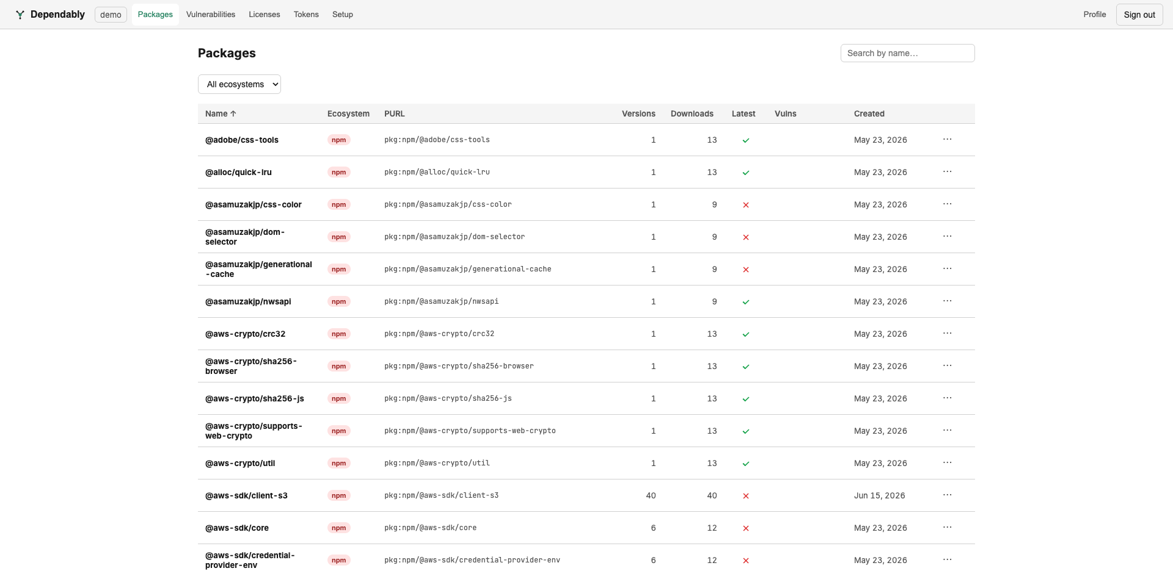Click the Jun 15, 2026 created date
1173x571 pixels.
pos(880,495)
